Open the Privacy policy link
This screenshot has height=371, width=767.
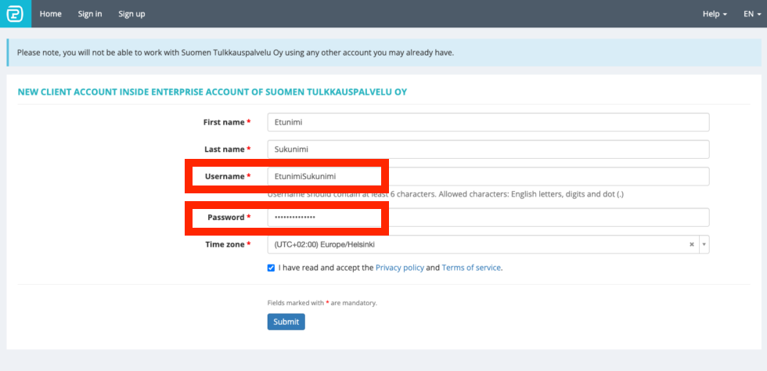[400, 268]
